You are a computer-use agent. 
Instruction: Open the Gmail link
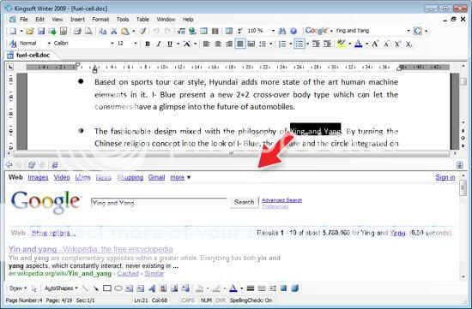tap(156, 177)
